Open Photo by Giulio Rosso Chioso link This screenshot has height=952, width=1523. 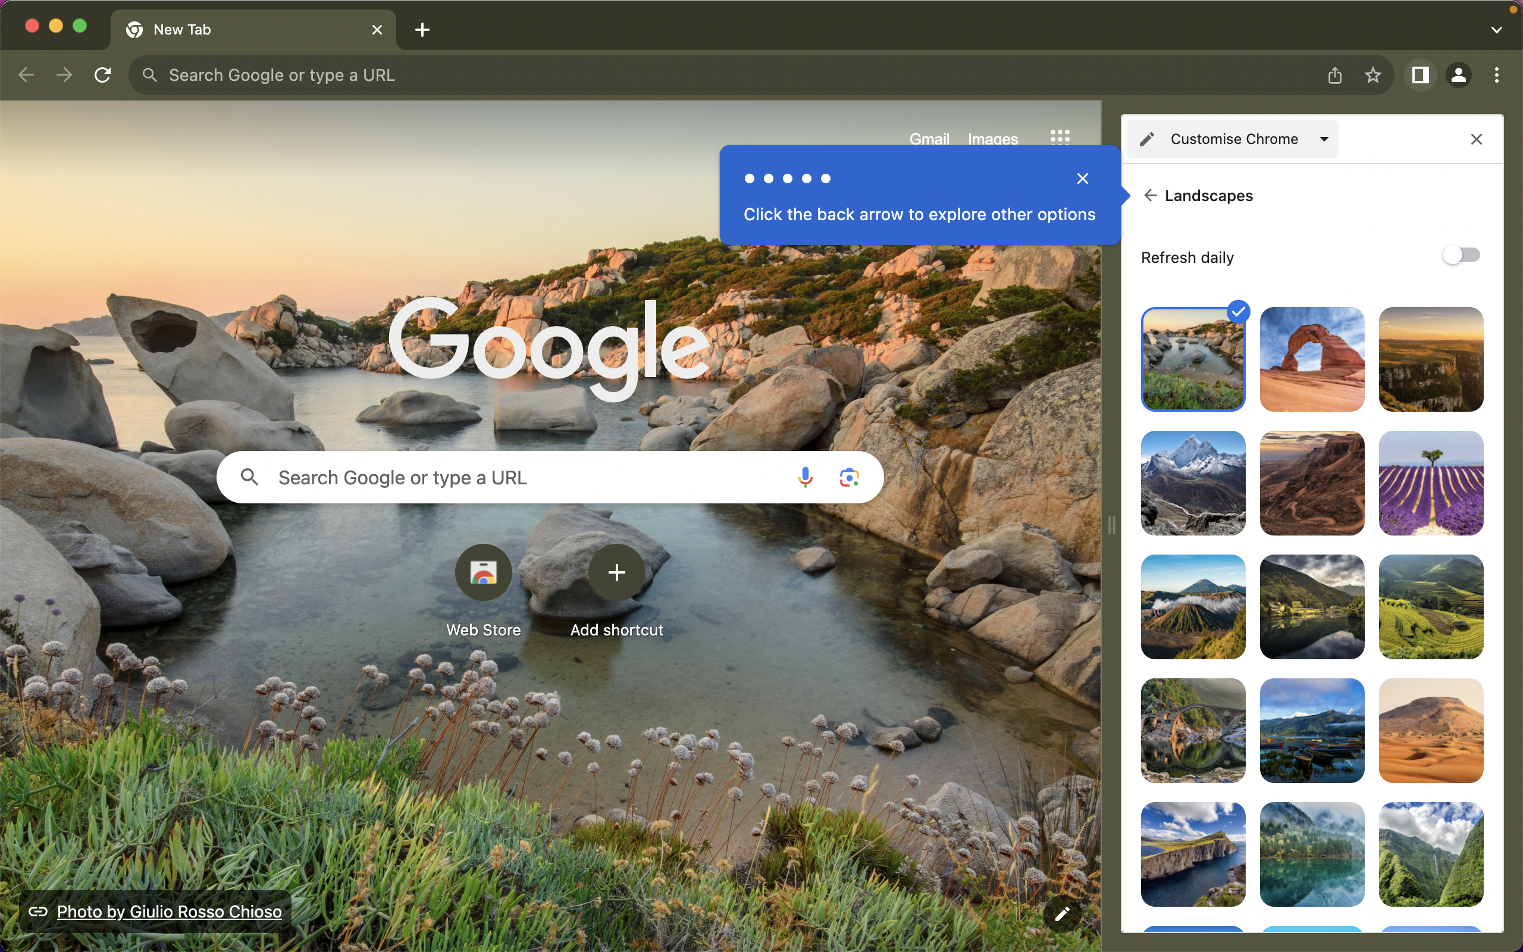point(169,911)
